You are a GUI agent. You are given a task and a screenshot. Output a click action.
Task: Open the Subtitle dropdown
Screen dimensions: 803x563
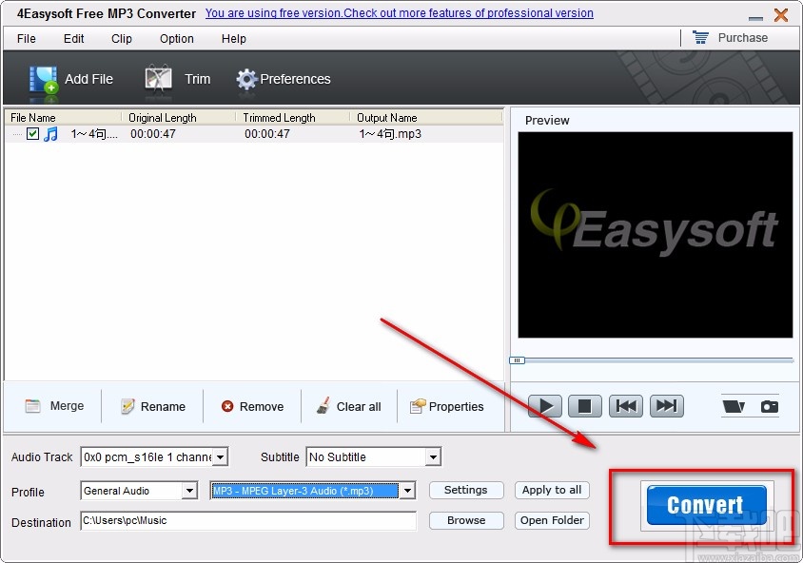point(435,456)
